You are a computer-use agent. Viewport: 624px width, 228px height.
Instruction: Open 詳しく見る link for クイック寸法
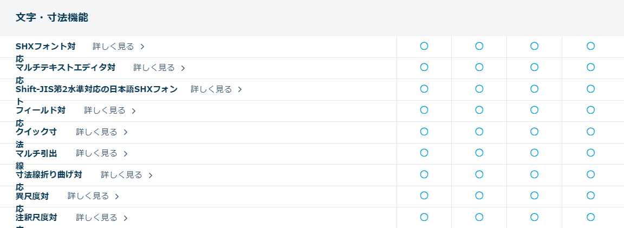coord(96,132)
